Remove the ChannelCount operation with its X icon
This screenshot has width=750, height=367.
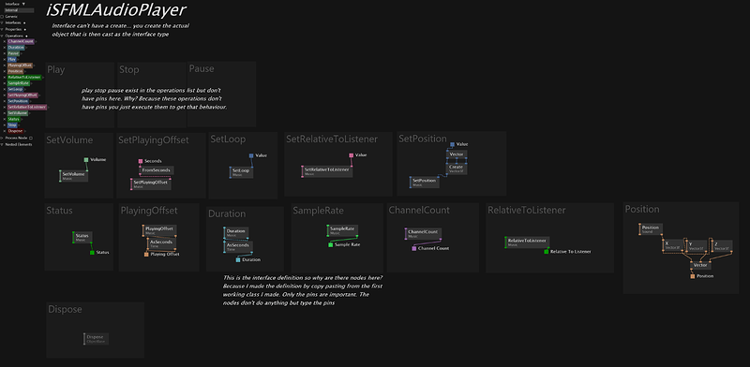pos(5,41)
